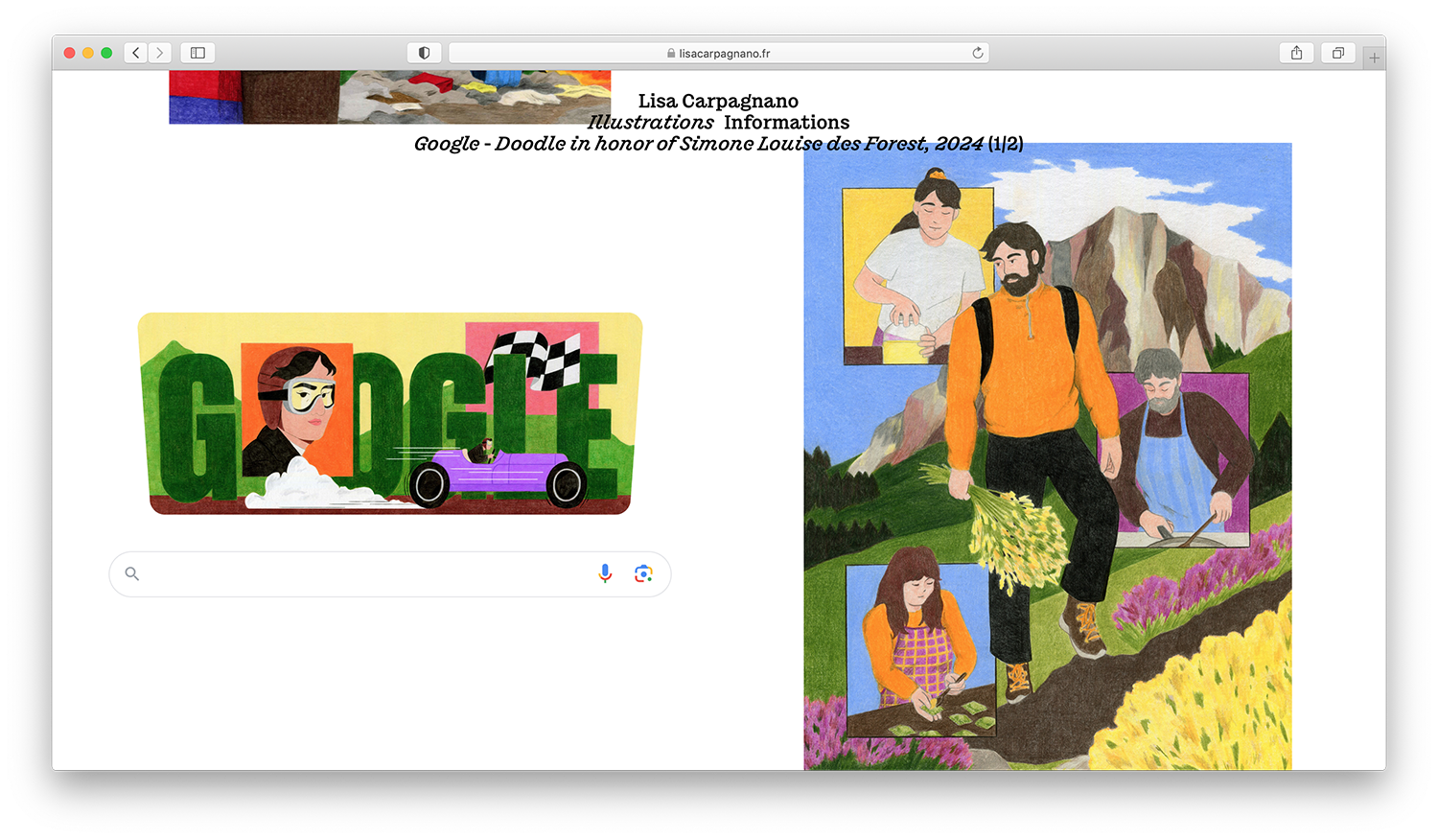Click the magnifying glass search icon
The height and width of the screenshot is (839, 1438).
click(132, 573)
